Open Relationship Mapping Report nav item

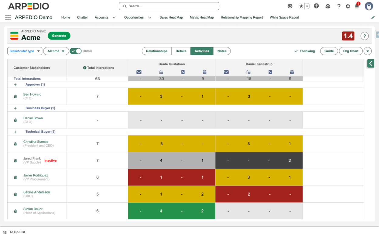(242, 18)
